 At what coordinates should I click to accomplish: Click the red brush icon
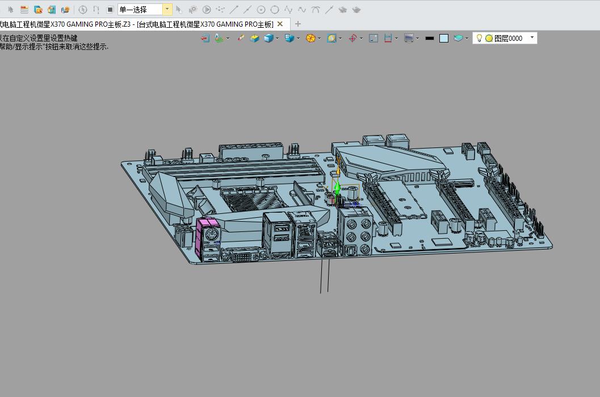(241, 38)
